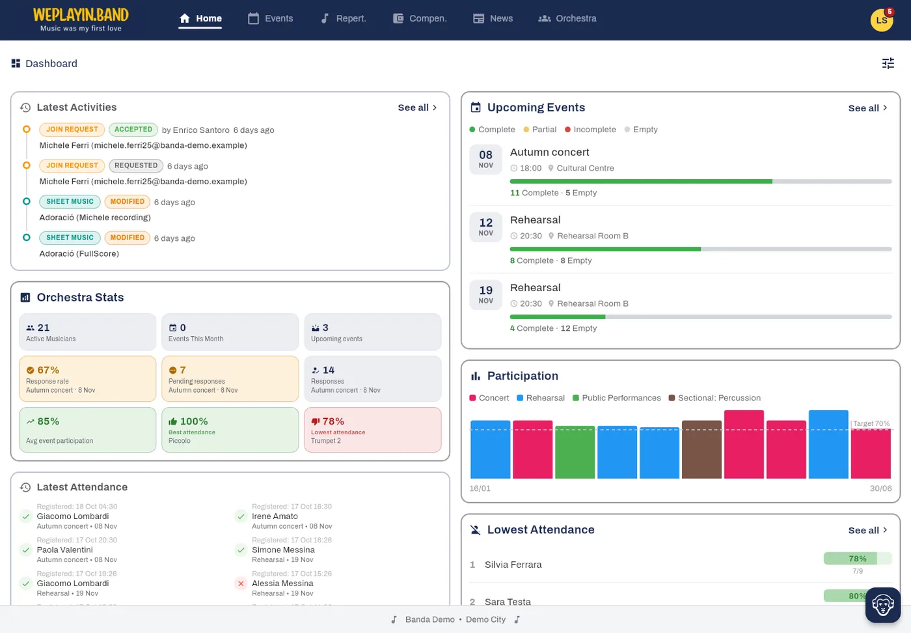Screen dimensions: 911x633
Task: Click 'Sara Testa' in Lowest Attendance
Action: pos(508,602)
